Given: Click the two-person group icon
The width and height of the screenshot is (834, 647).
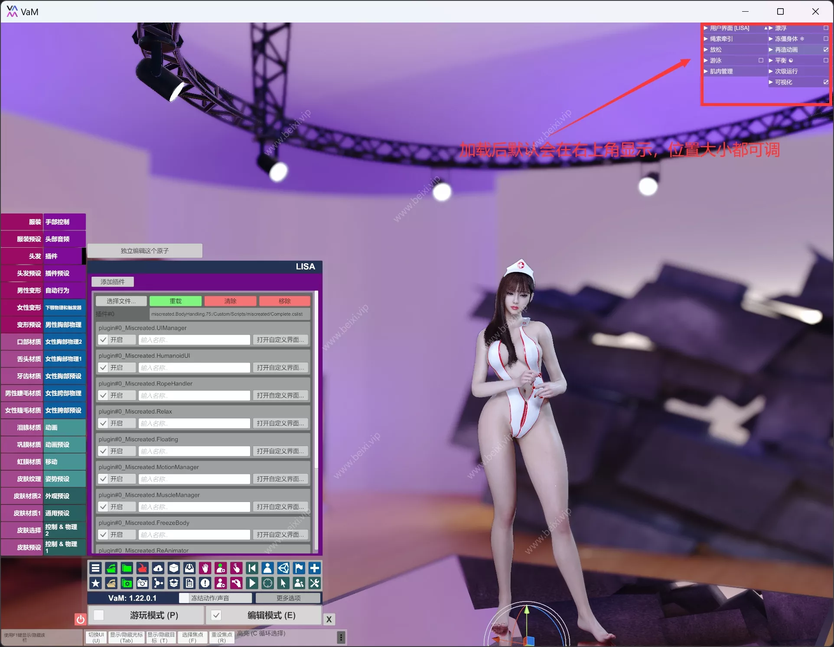Looking at the screenshot, I should (x=299, y=583).
